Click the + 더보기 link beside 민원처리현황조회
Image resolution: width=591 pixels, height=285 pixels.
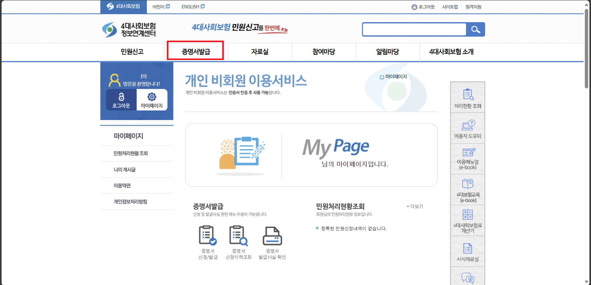415,207
